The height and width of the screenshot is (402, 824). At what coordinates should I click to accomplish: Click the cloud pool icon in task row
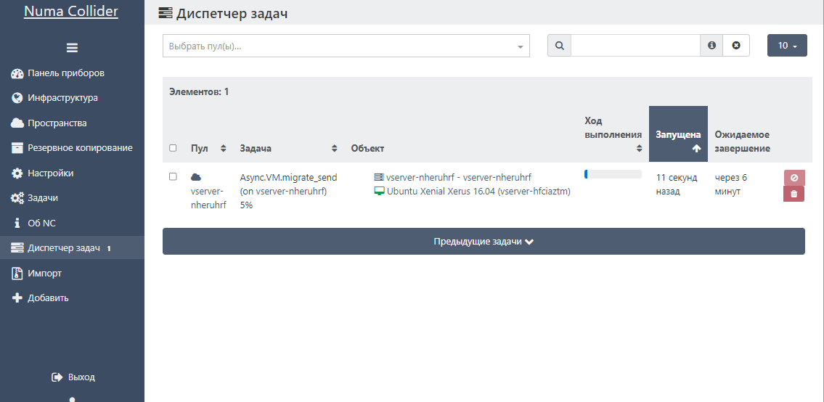195,177
